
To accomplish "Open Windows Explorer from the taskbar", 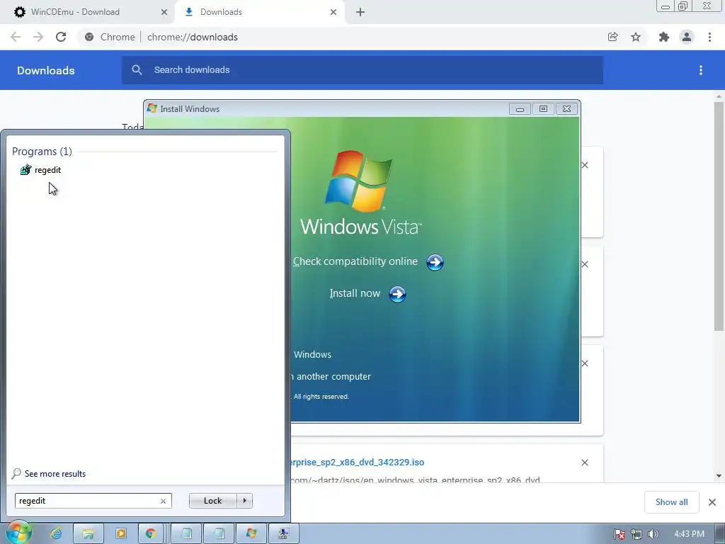I will [89, 533].
